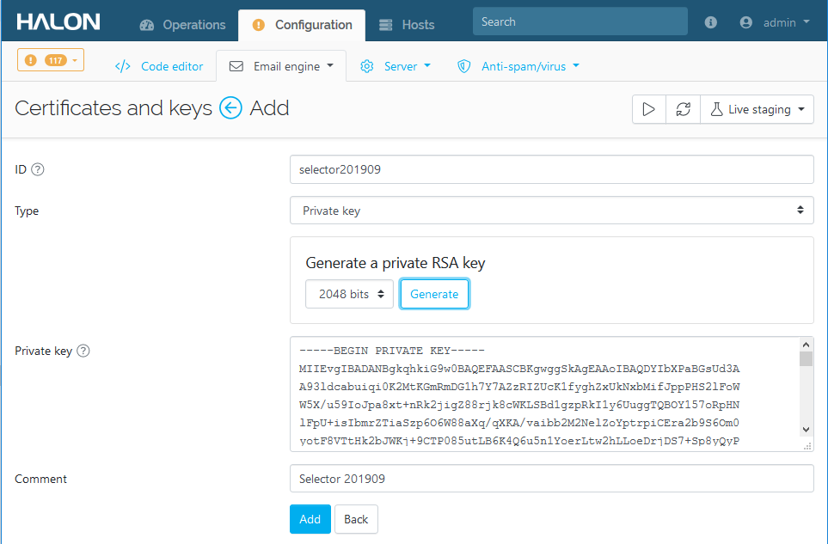The height and width of the screenshot is (544, 828).
Task: Click the Back button
Action: pos(356,519)
